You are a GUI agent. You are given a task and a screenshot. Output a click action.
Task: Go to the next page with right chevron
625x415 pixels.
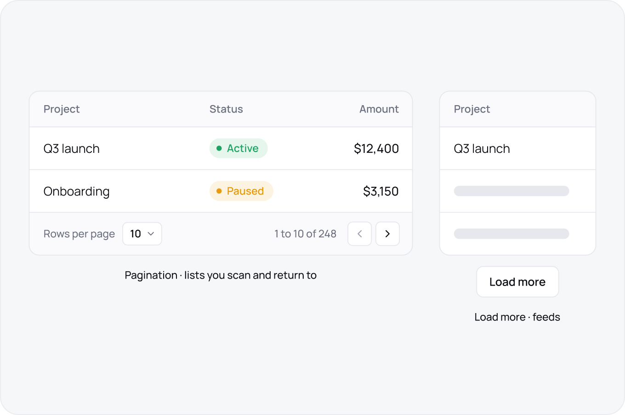click(x=387, y=234)
